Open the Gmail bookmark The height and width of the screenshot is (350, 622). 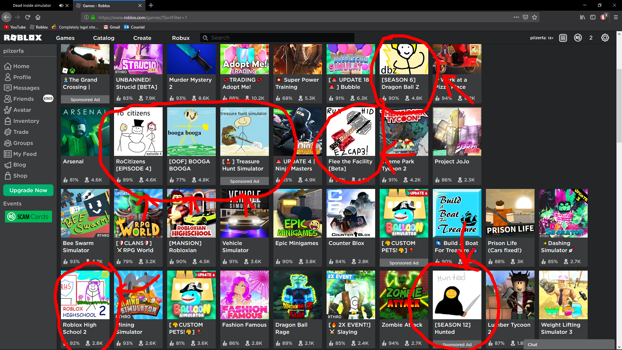coord(112,27)
